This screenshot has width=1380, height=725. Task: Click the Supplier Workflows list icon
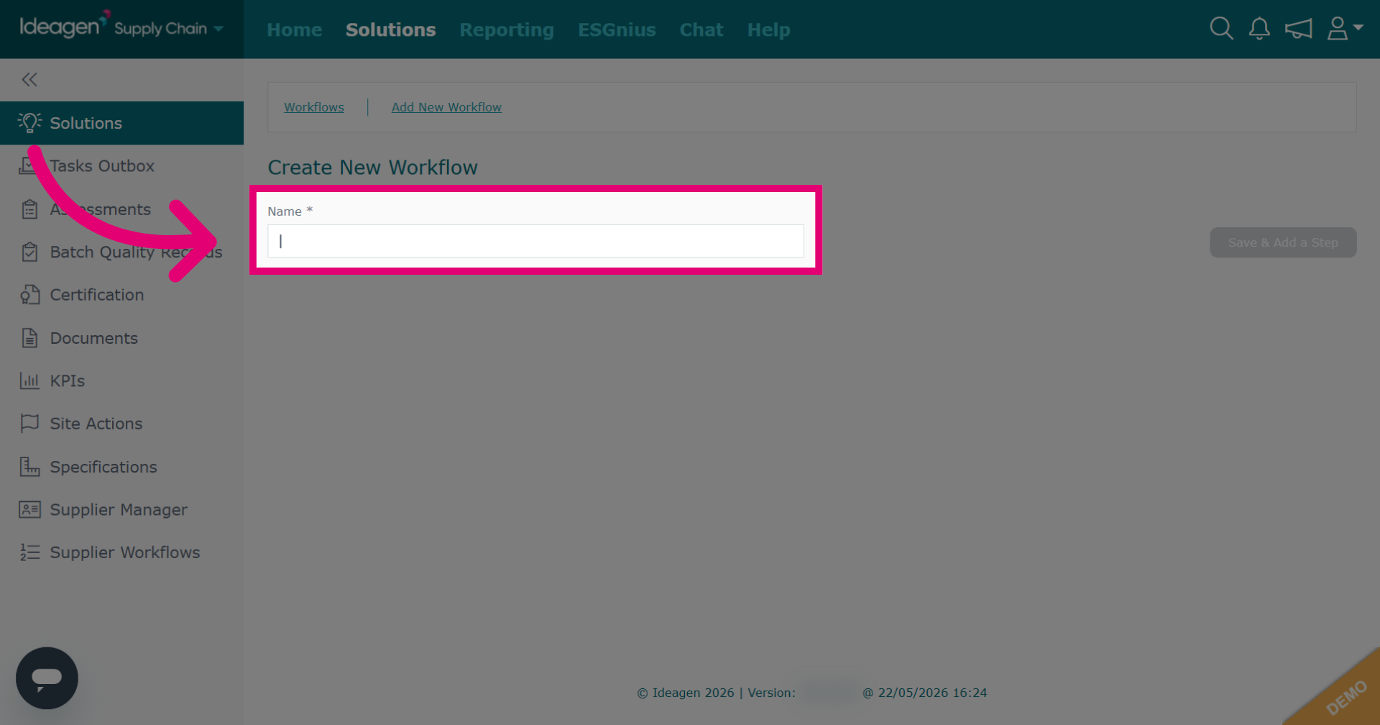click(29, 552)
